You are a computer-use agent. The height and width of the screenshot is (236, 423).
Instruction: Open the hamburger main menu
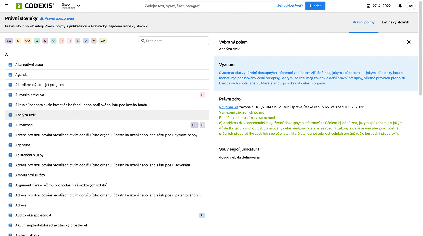click(7, 6)
